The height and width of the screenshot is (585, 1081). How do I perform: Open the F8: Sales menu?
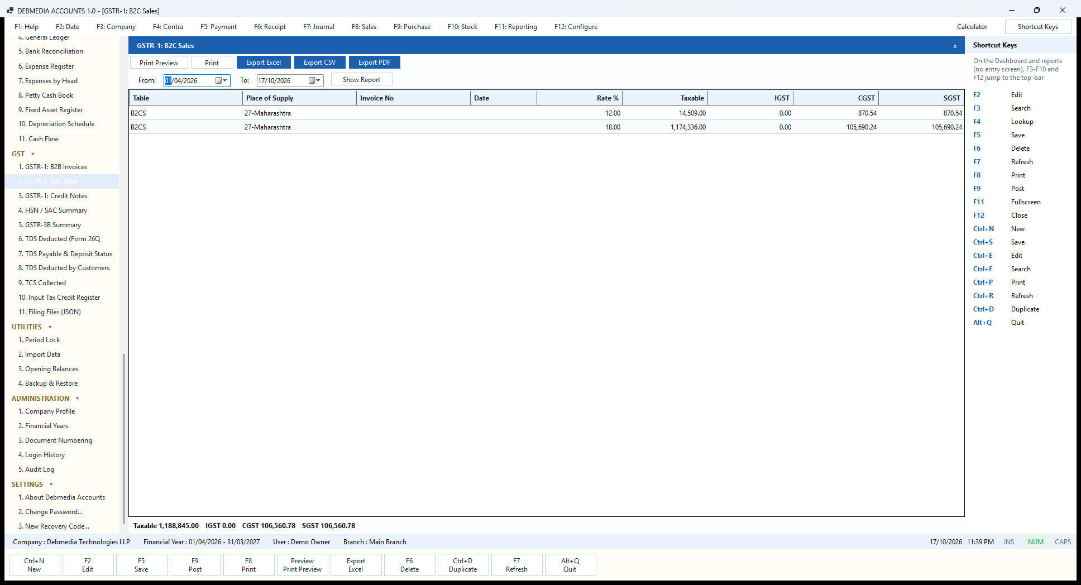364,27
